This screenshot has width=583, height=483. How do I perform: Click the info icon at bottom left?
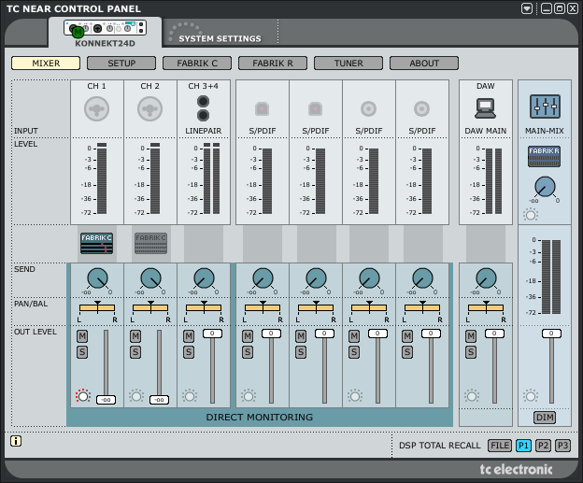16,441
